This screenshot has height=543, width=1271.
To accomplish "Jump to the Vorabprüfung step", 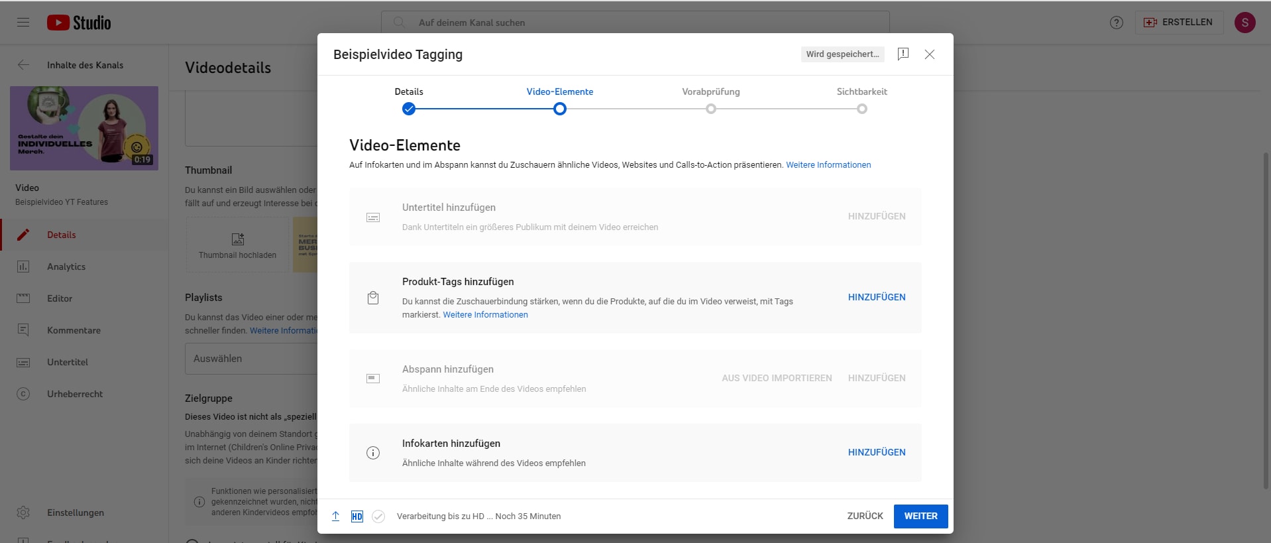I will [711, 91].
